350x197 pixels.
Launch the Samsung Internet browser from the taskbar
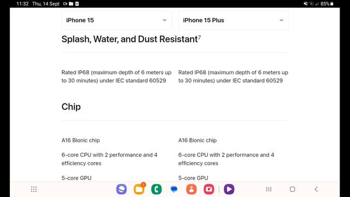click(x=121, y=189)
